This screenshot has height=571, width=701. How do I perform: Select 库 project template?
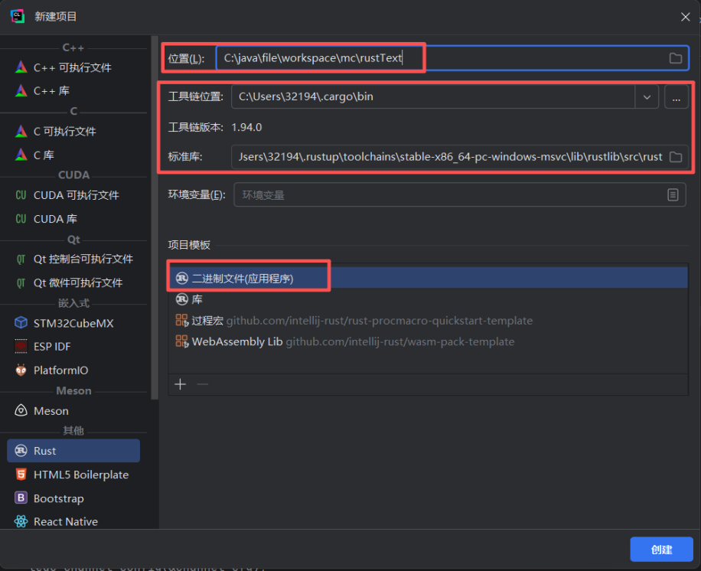(x=429, y=299)
